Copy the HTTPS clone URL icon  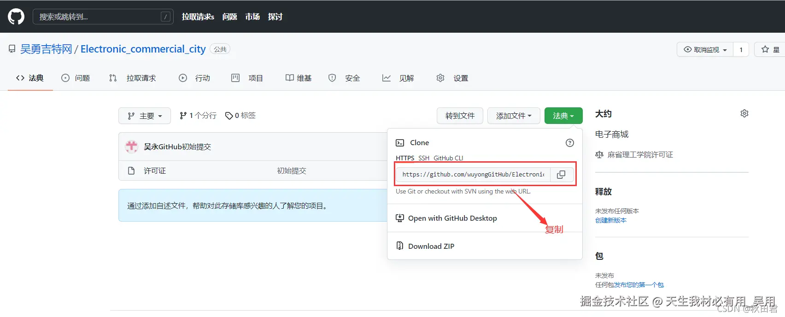(561, 175)
